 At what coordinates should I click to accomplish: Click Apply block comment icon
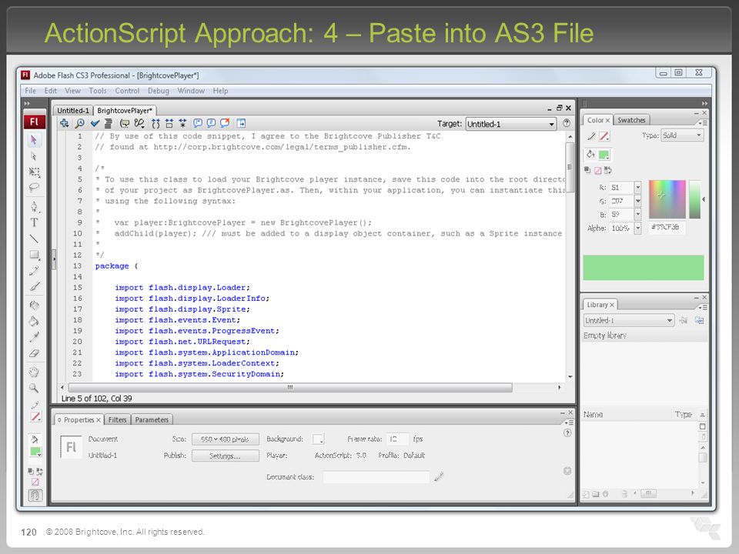click(198, 123)
